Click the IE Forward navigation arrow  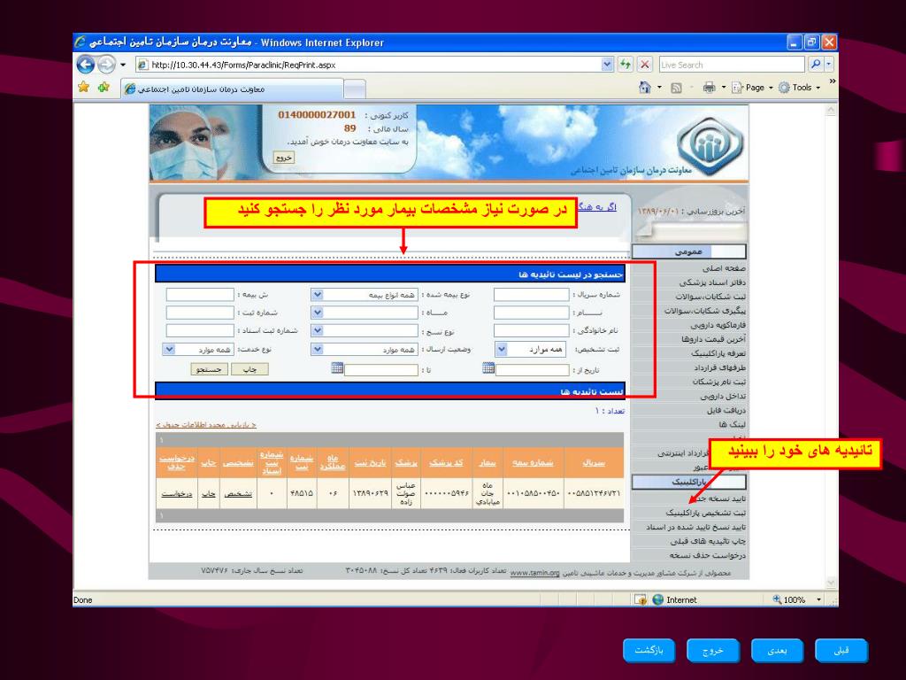point(106,64)
